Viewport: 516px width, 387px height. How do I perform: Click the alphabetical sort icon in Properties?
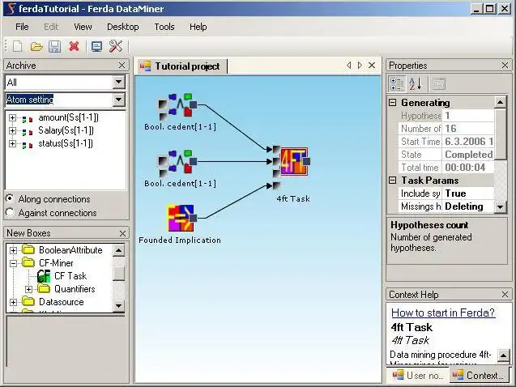416,84
